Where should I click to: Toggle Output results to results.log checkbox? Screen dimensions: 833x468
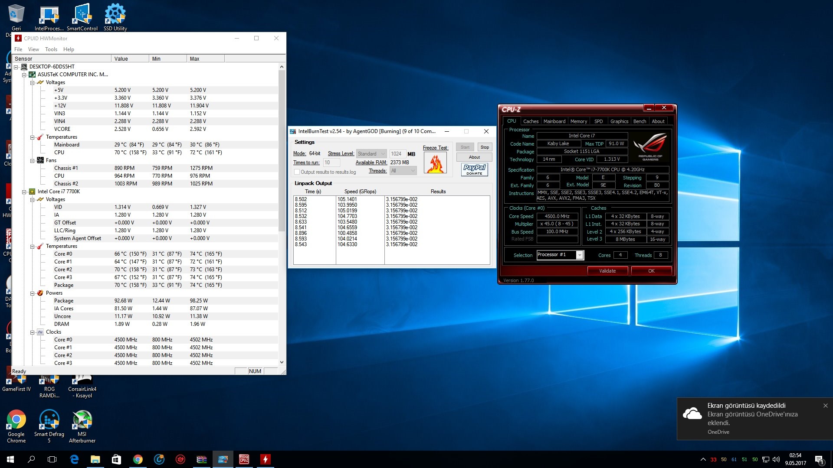[297, 172]
